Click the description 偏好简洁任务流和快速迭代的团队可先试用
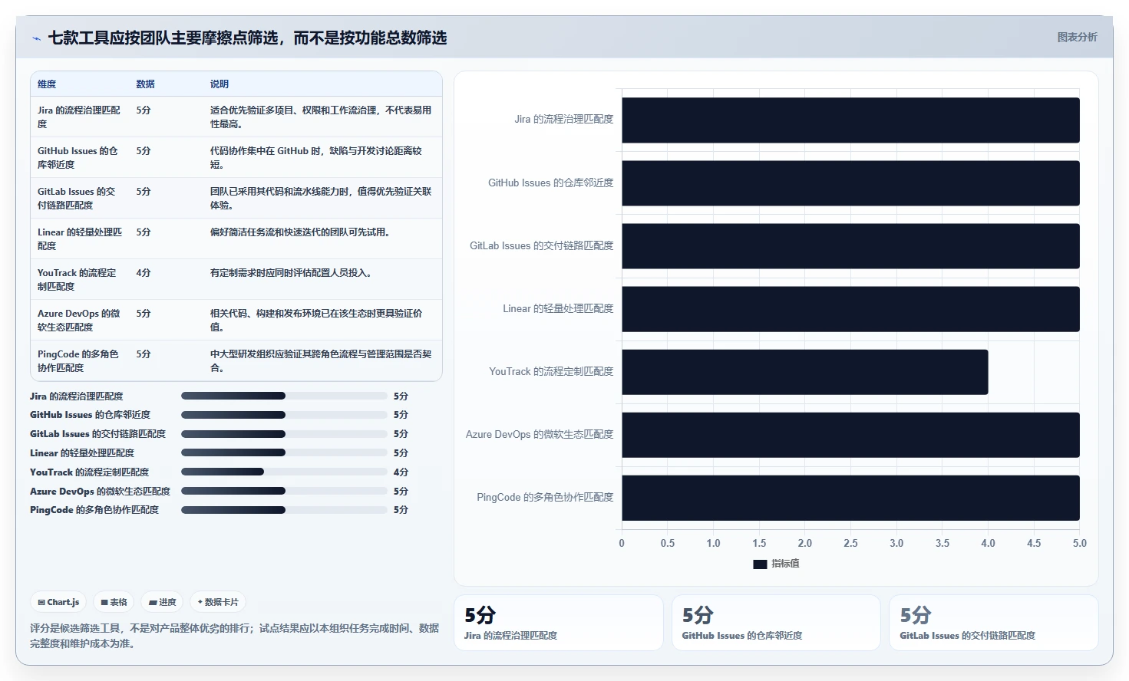 click(x=300, y=232)
